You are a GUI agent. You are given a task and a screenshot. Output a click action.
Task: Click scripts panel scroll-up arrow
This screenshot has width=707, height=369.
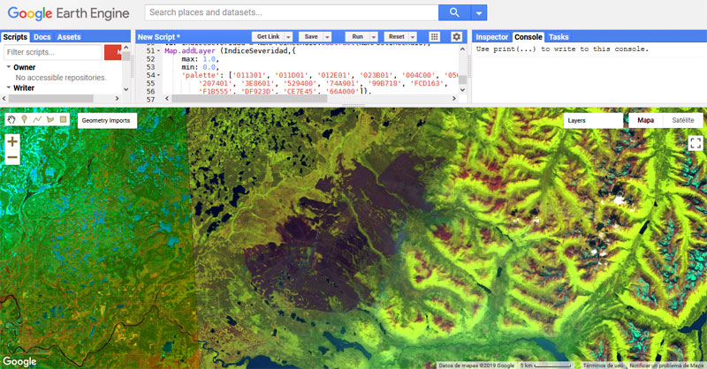pos(126,48)
